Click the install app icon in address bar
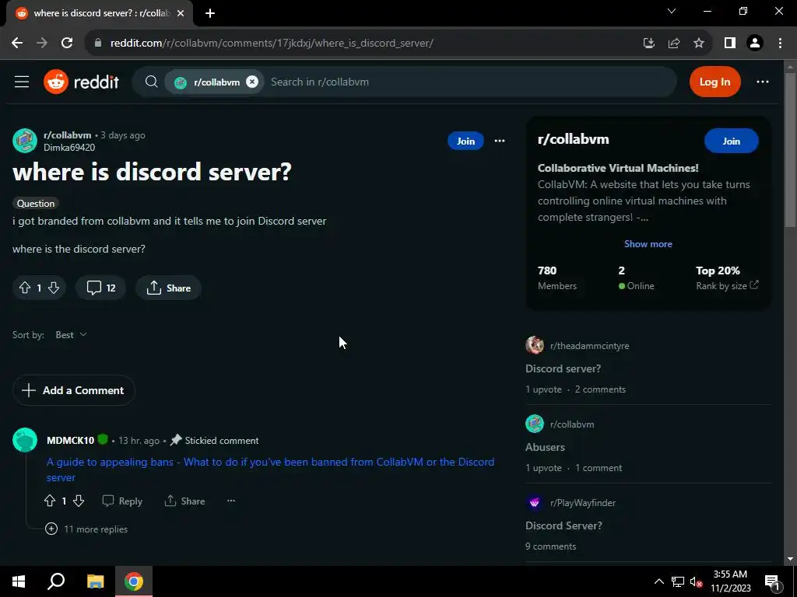 (649, 44)
